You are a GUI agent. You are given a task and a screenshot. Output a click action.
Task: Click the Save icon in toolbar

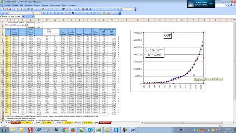pos(10,9)
